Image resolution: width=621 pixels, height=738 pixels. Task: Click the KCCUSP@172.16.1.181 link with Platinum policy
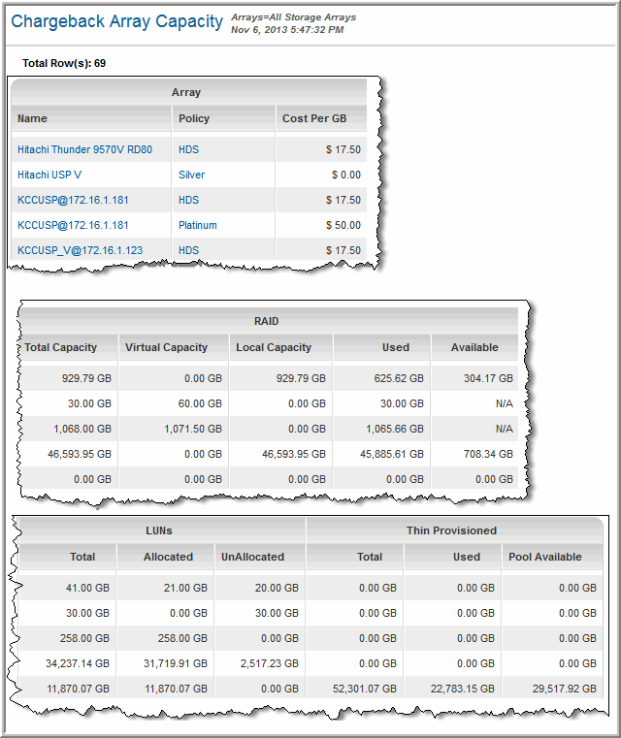tap(73, 225)
